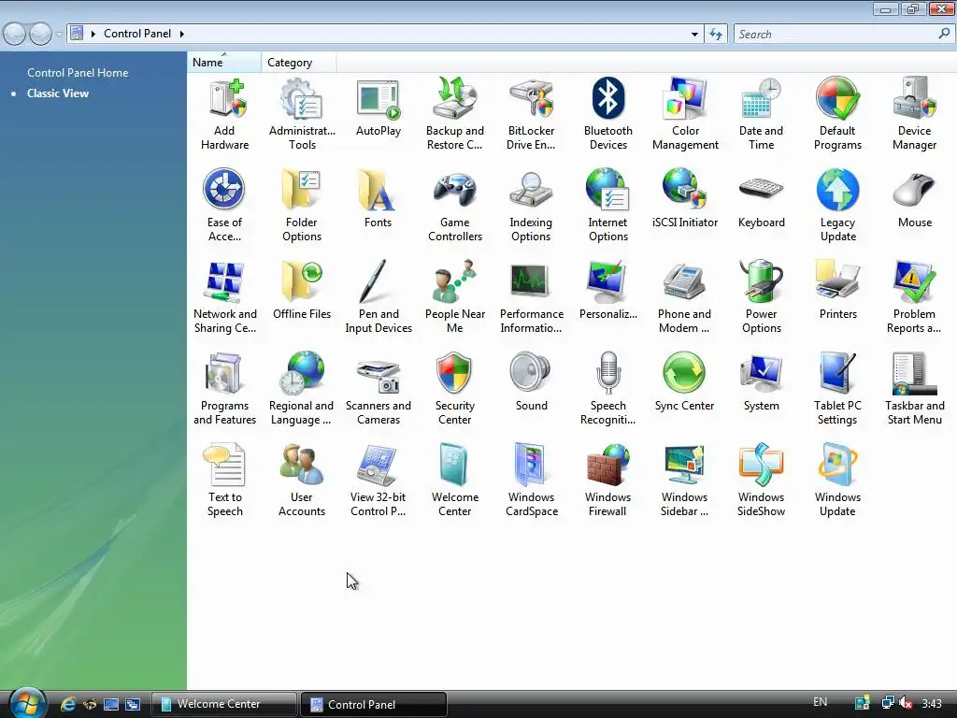This screenshot has height=718, width=957.
Task: Open Pen and Input Devices
Action: click(x=379, y=297)
